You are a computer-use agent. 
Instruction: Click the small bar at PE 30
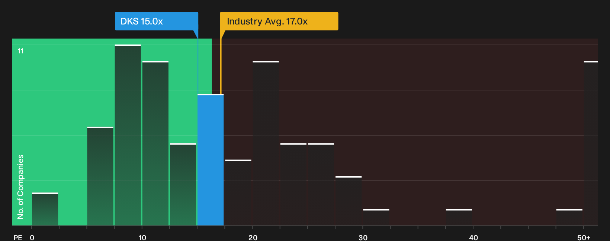tap(376, 217)
